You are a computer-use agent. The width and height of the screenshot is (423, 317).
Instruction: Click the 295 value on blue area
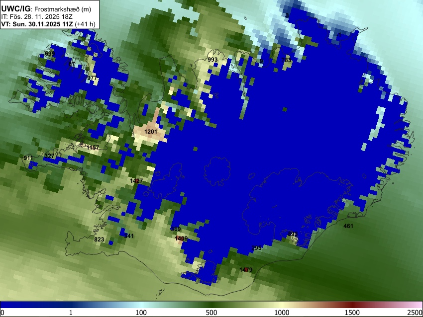pyautogui.click(x=256, y=248)
